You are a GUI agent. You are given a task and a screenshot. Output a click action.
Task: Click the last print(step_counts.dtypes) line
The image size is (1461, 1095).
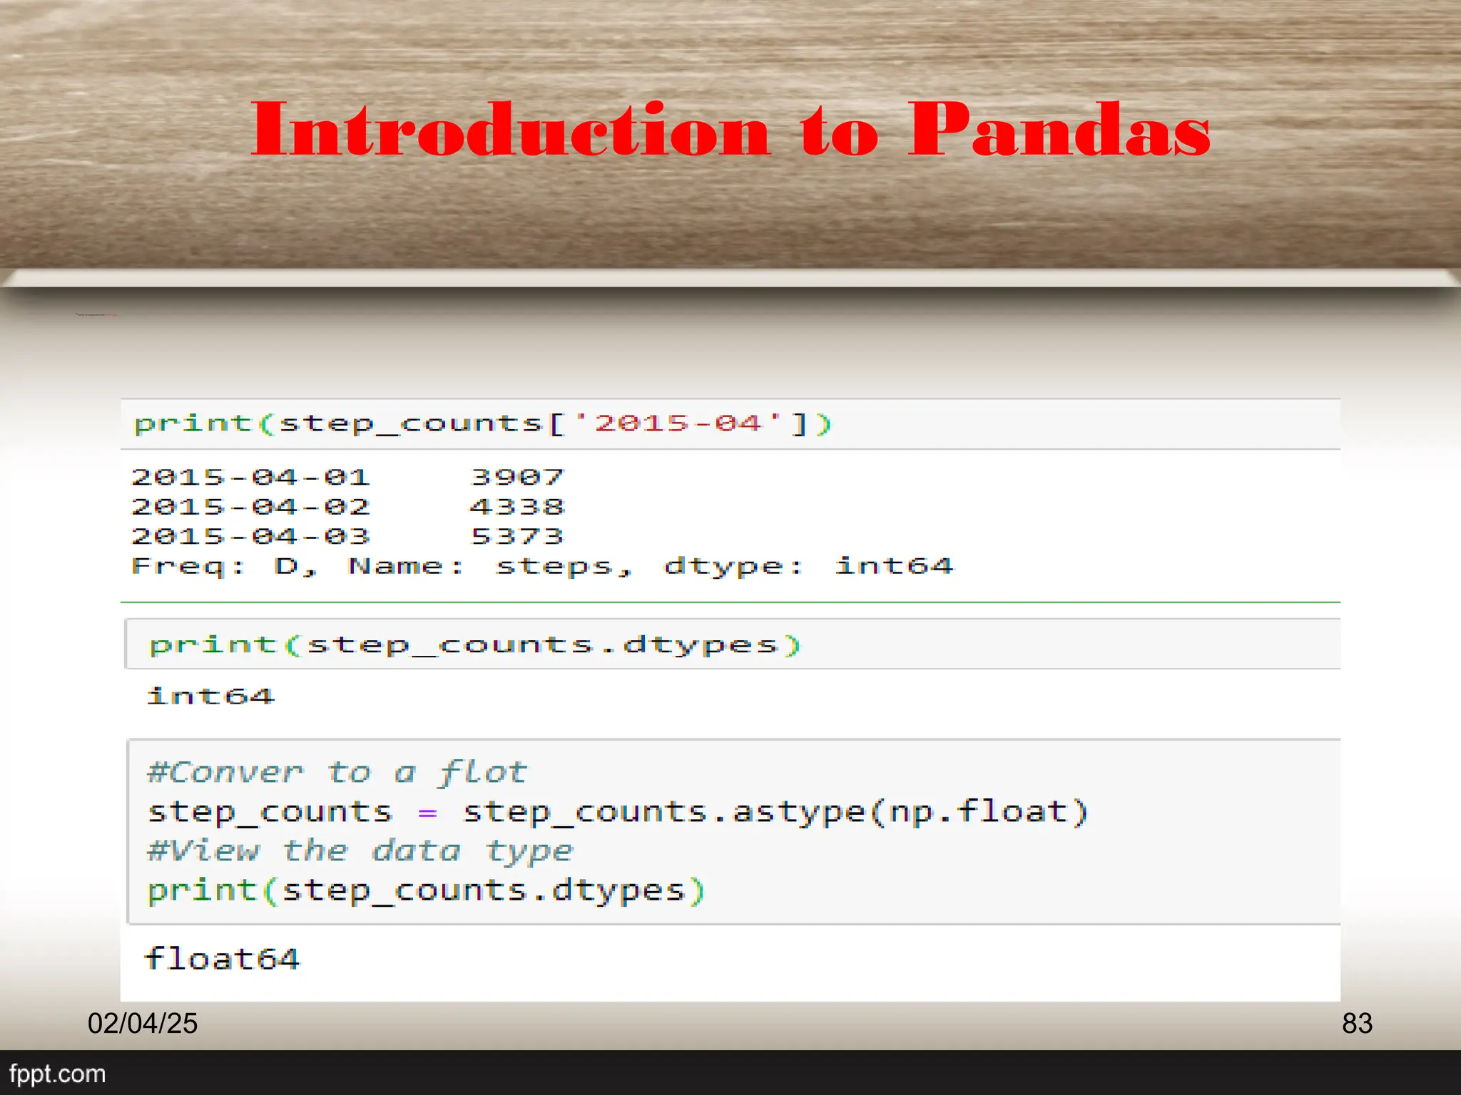[x=426, y=891]
